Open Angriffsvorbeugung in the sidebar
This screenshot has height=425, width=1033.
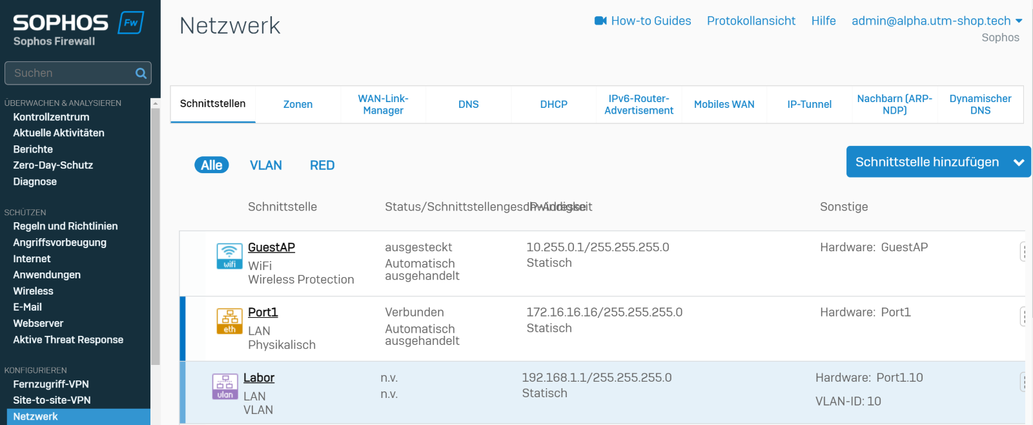point(60,242)
